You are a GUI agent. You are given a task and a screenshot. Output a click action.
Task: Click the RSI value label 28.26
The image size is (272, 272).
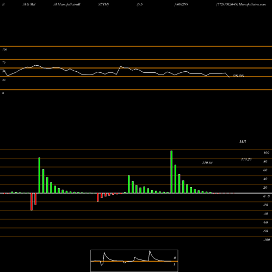[238, 76]
